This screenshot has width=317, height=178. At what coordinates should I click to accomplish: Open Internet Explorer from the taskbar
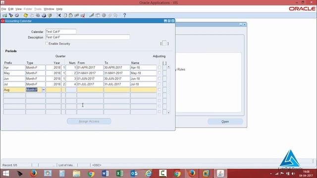pyautogui.click(x=149, y=174)
